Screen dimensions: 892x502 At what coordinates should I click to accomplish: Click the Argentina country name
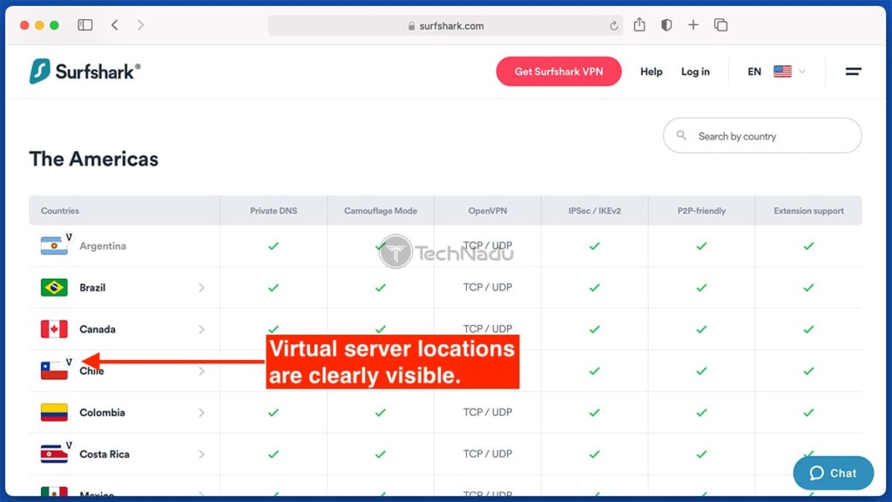tap(103, 246)
